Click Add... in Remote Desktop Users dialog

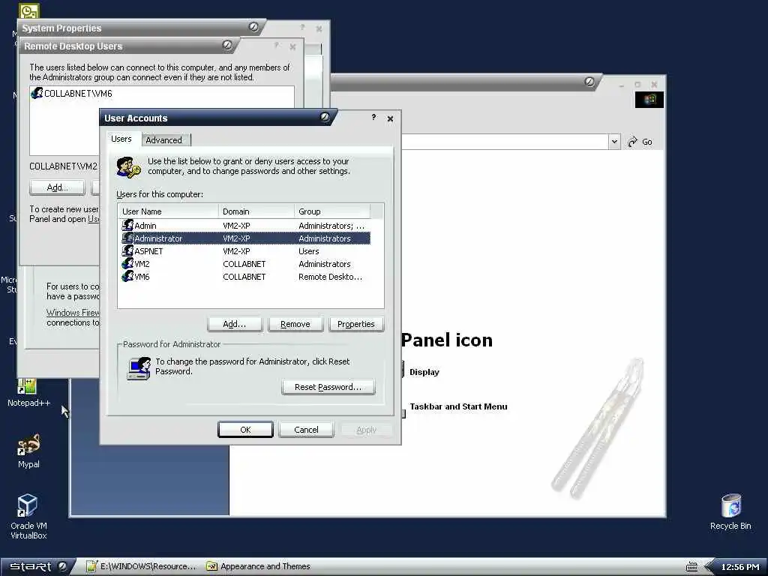click(57, 187)
